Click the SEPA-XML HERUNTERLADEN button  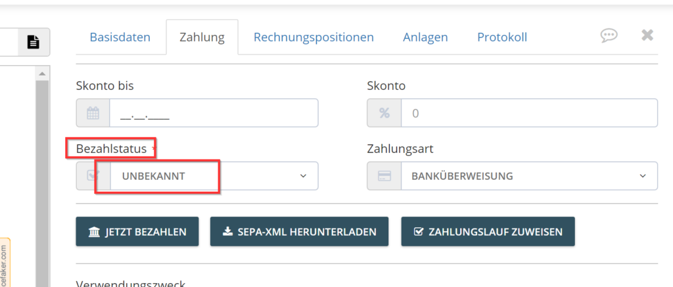click(x=299, y=232)
